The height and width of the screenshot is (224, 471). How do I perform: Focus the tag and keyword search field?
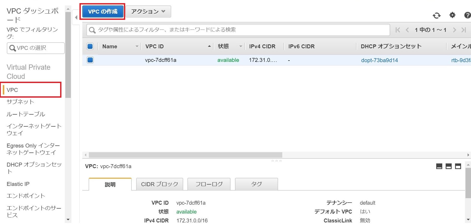click(x=238, y=30)
